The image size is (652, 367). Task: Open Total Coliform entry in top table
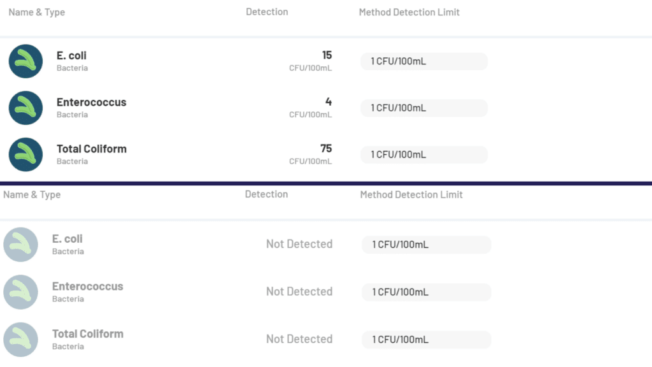pos(91,148)
